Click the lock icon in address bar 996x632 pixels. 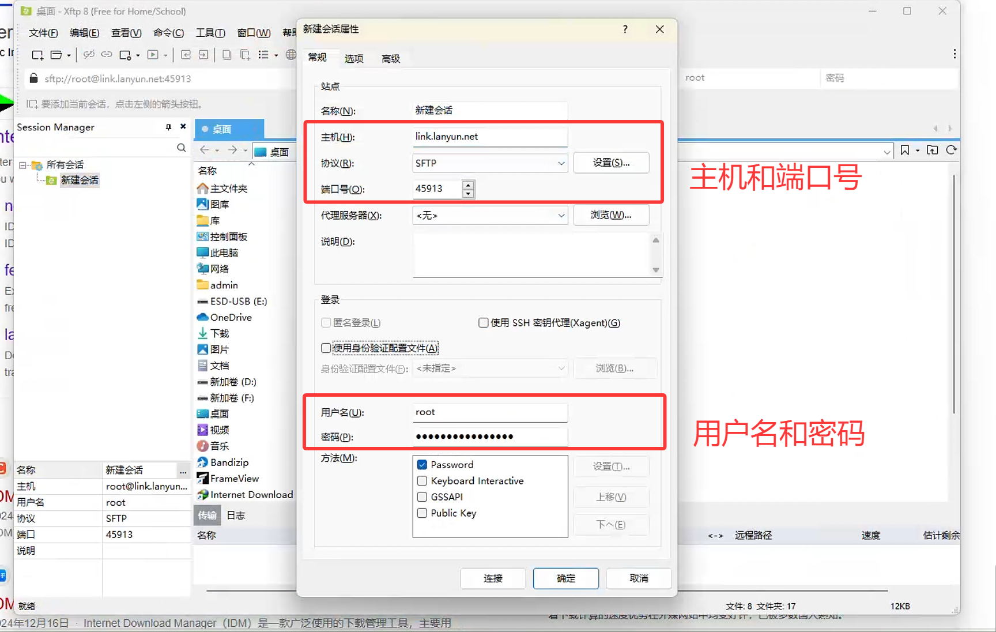34,78
